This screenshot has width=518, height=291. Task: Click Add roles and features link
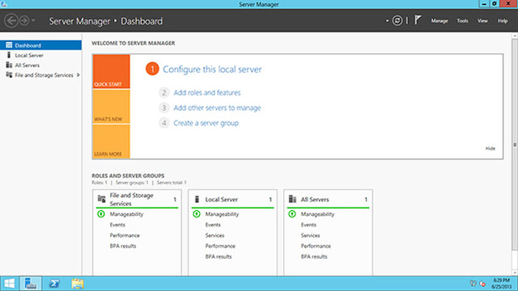tap(207, 93)
